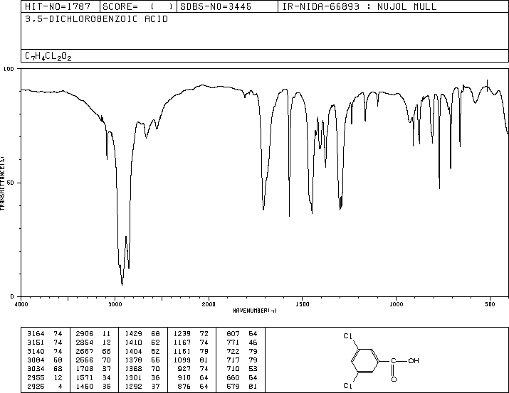Select peak table entry 1571
509x393 pixels.
(85, 378)
